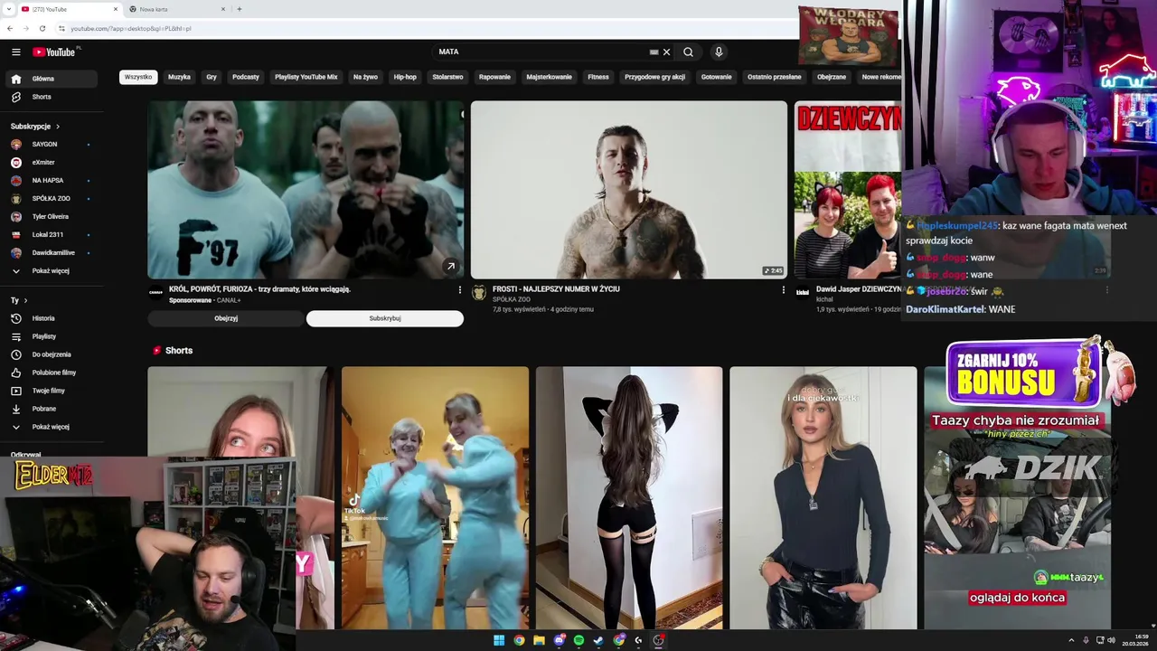The width and height of the screenshot is (1157, 651).
Task: Expand Pokaż więcej below Pobrane
Action: pos(51,427)
